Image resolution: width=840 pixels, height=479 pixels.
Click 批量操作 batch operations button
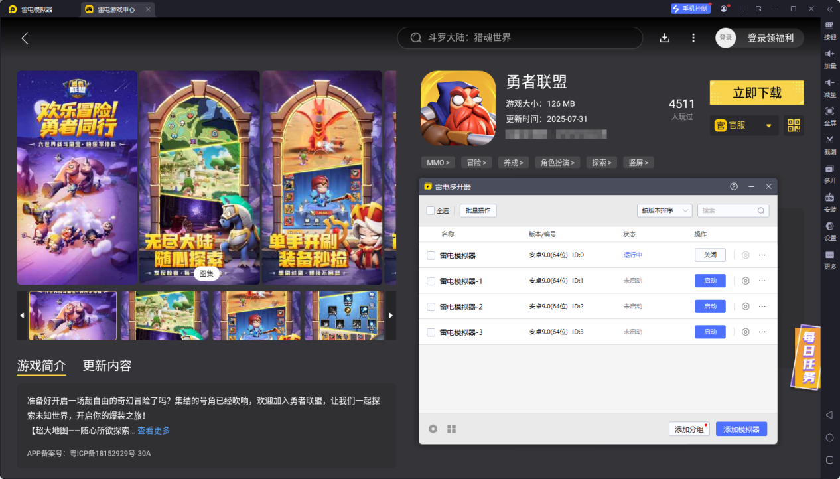coord(478,210)
